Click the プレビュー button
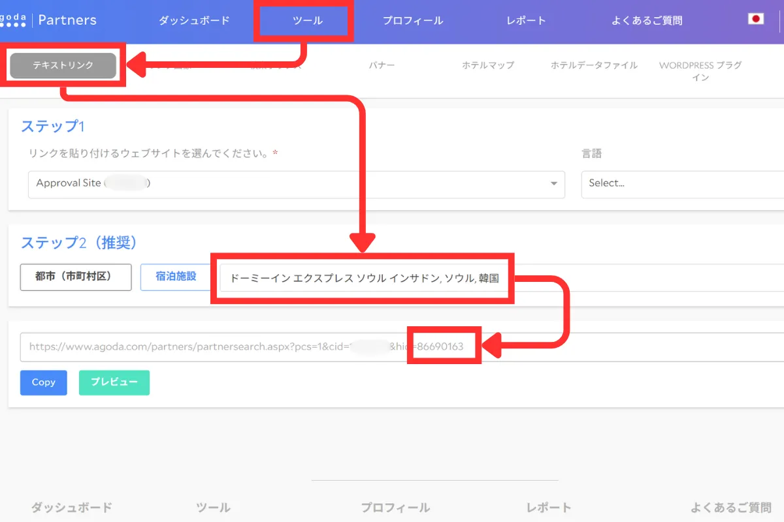Image resolution: width=784 pixels, height=522 pixels. (x=114, y=382)
